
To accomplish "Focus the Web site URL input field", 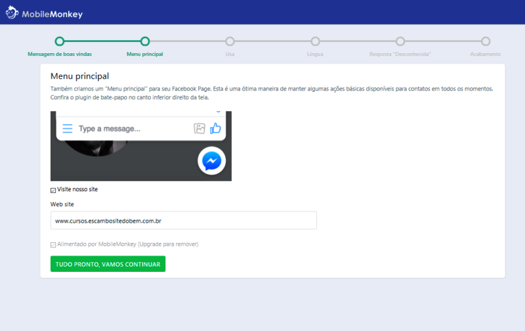I will (184, 221).
